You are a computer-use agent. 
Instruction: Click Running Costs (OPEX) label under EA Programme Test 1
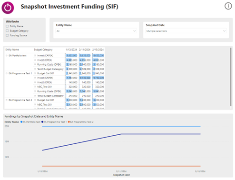49,91
